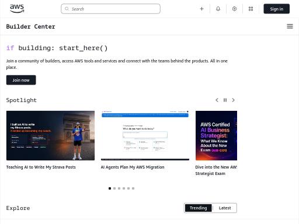Click the Builder Center title
The width and height of the screenshot is (299, 224).
click(30, 26)
